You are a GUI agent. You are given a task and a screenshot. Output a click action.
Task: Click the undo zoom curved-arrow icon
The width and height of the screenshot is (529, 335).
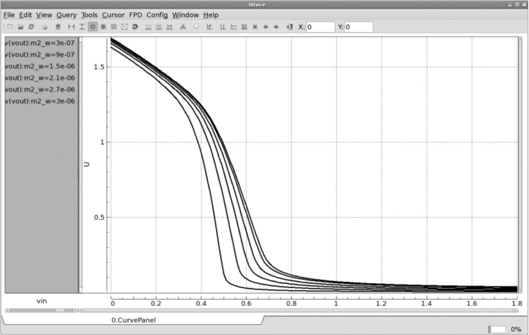[135, 27]
